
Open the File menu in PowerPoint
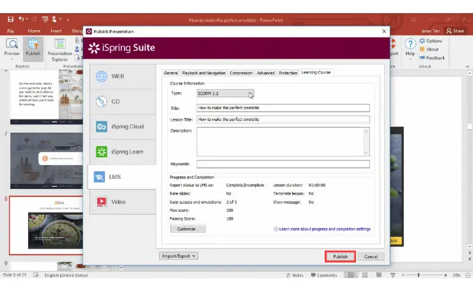point(11,31)
